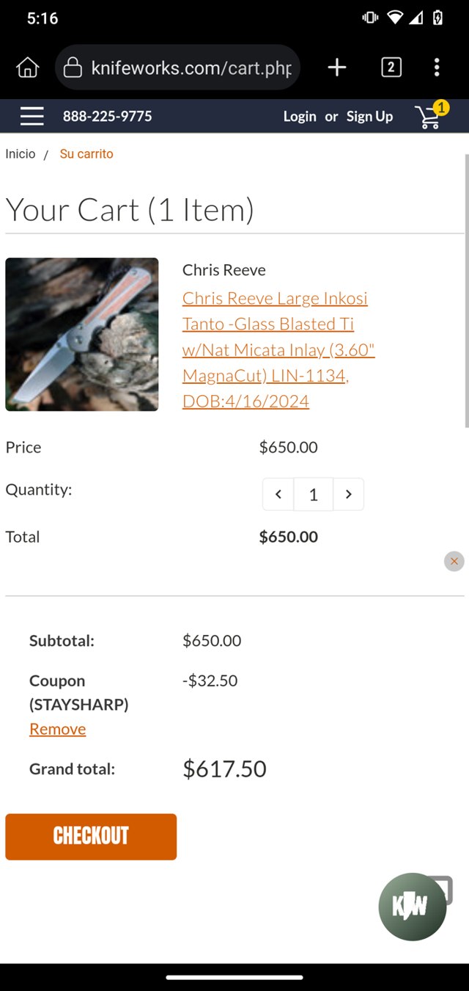Open the hamburger navigation menu
Image resolution: width=469 pixels, height=991 pixels.
click(x=32, y=116)
